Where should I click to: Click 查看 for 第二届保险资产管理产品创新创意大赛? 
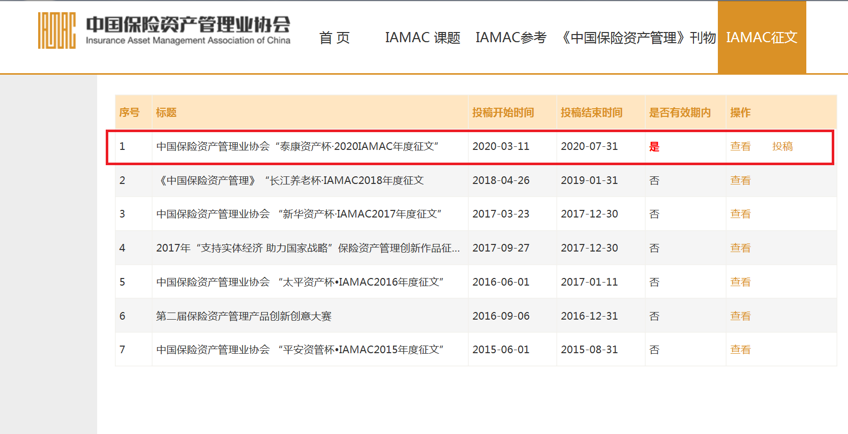pyautogui.click(x=740, y=316)
